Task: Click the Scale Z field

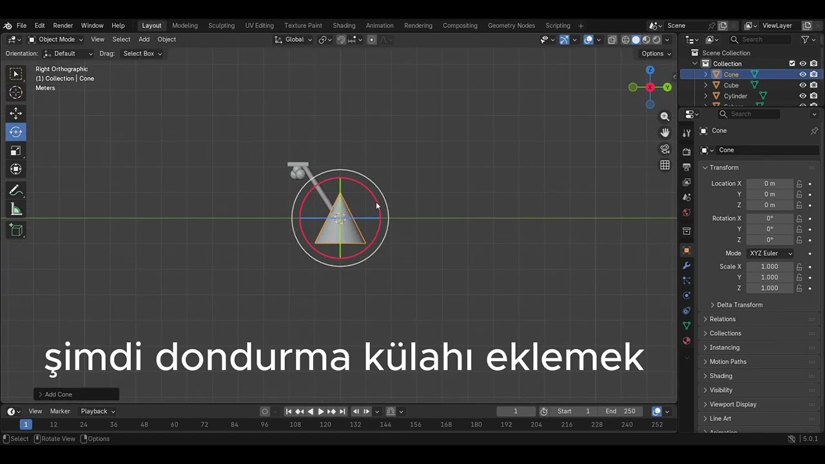Action: click(x=770, y=288)
